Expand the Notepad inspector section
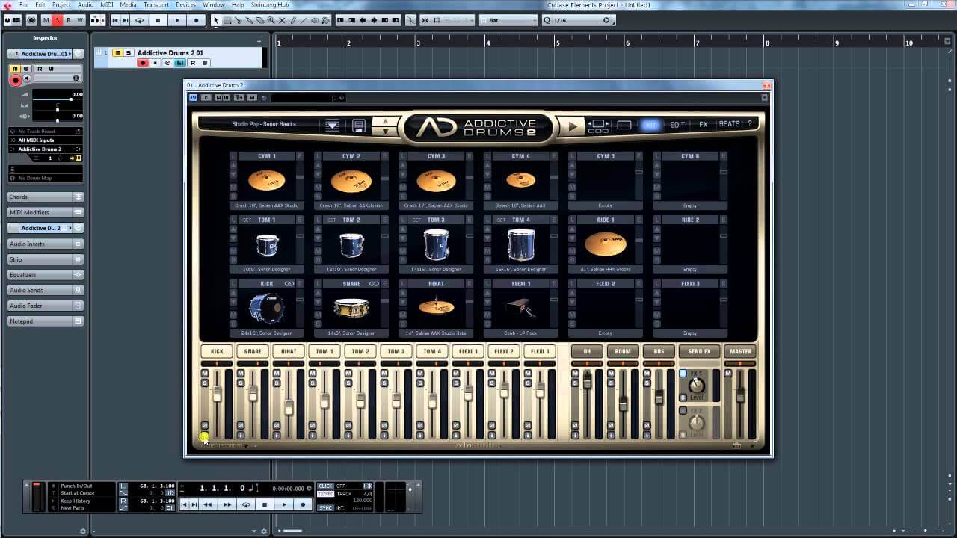 click(x=45, y=321)
